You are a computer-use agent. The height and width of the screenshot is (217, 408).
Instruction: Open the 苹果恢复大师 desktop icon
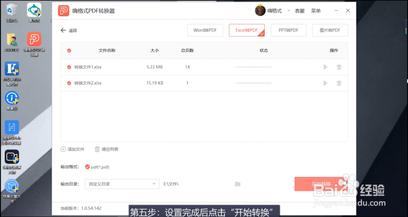(12, 192)
